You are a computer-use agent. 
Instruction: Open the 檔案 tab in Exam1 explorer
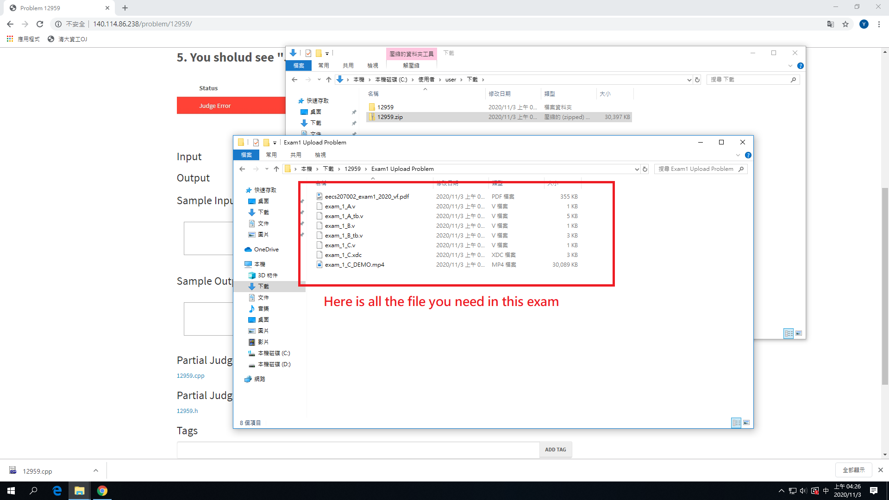click(246, 155)
